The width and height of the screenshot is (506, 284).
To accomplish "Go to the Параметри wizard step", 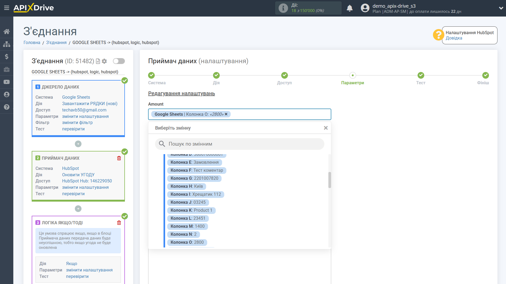I will point(353,75).
